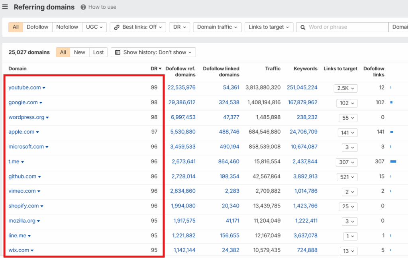
Task: Select the All link-type filter
Action: 16,27
